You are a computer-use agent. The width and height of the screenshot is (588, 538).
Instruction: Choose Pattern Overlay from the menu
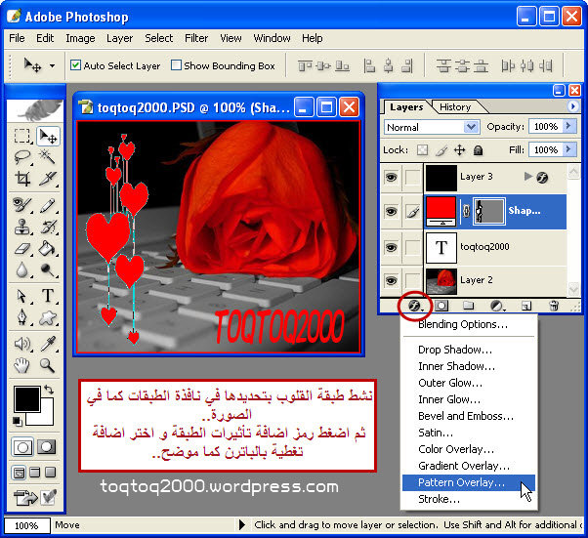click(461, 482)
